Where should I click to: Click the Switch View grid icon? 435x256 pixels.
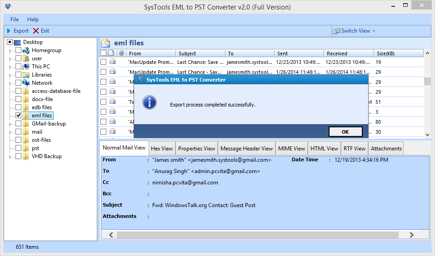tap(336, 31)
